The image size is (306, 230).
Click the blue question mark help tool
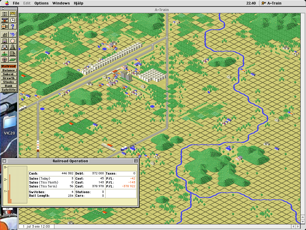point(13,27)
